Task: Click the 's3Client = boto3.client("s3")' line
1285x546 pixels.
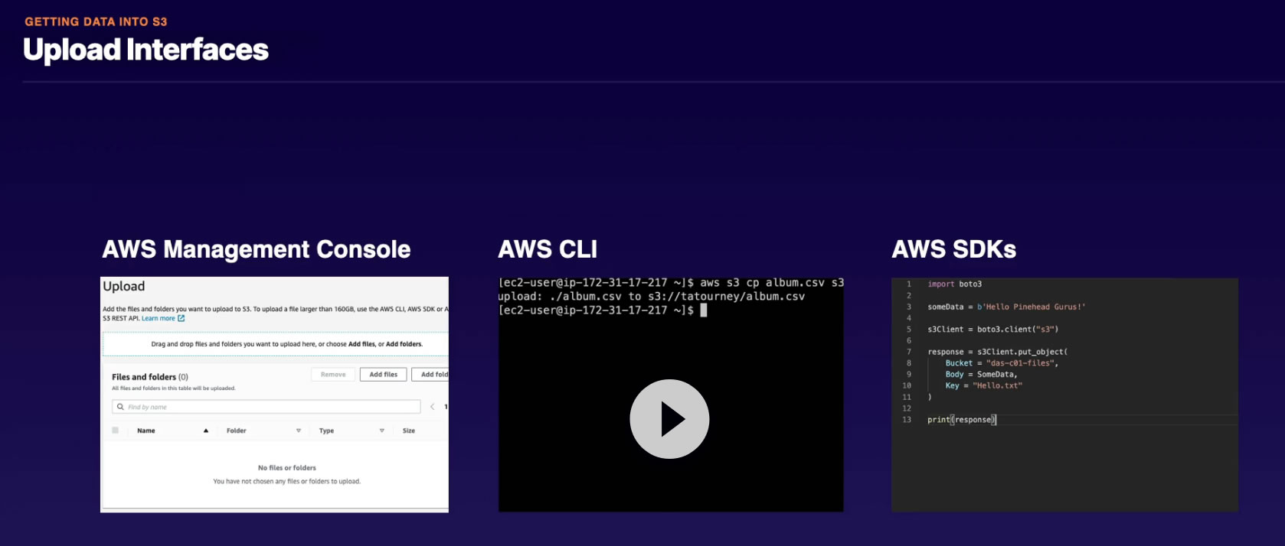Action: [x=993, y=330]
